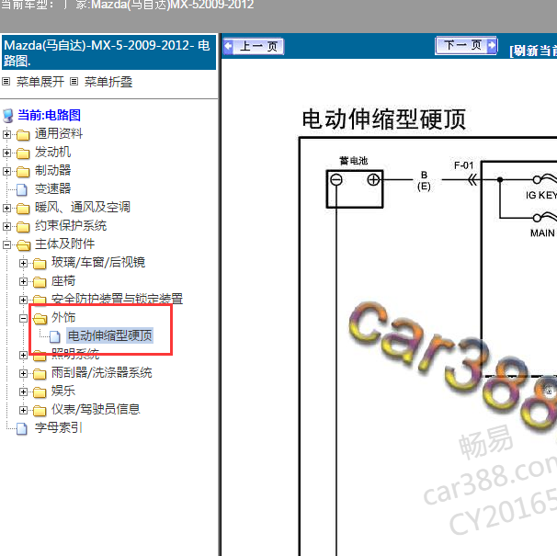Click the 刷新当前 refresh link

(533, 51)
